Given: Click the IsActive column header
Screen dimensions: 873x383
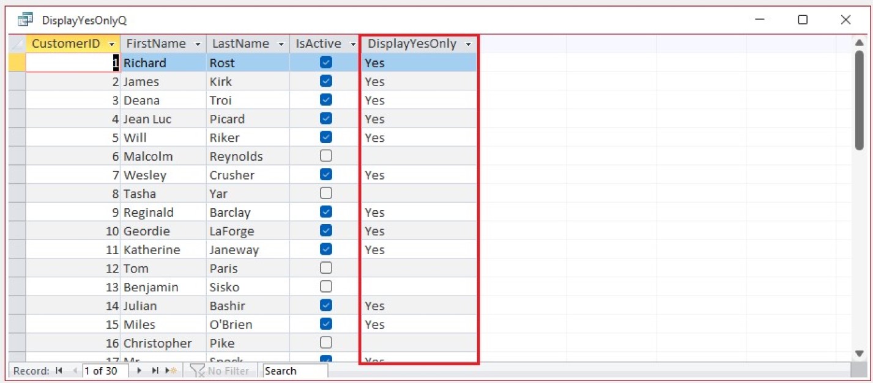Looking at the screenshot, I should point(318,43).
